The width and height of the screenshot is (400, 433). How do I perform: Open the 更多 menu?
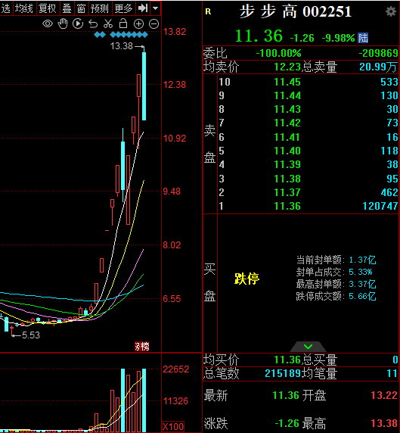123,8
